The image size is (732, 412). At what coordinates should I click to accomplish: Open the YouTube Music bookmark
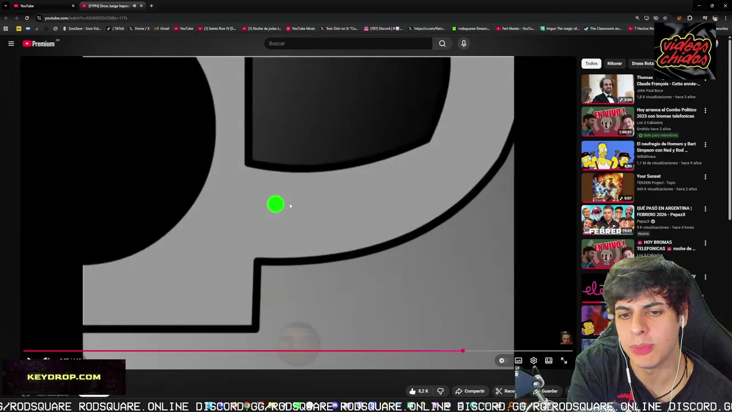coord(301,29)
